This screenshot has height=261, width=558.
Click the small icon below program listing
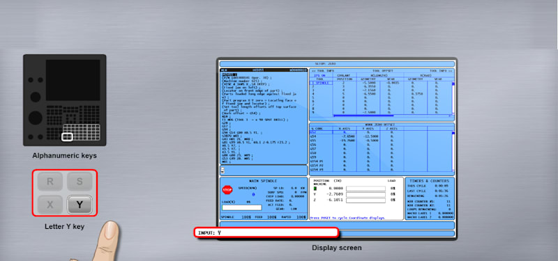click(x=223, y=170)
